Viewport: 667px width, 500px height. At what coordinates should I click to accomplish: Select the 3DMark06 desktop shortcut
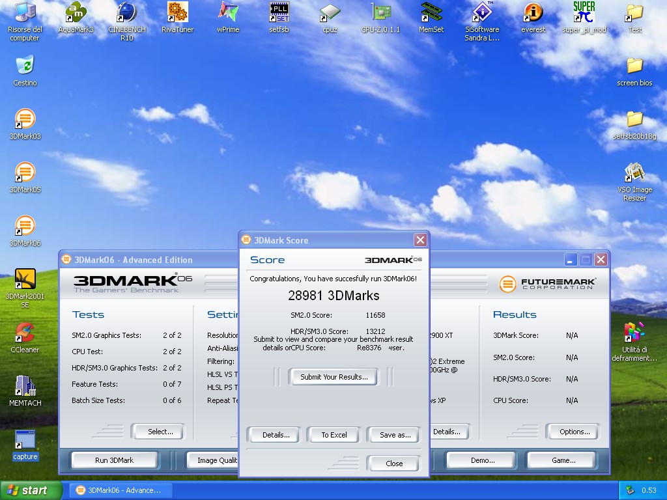pos(25,231)
